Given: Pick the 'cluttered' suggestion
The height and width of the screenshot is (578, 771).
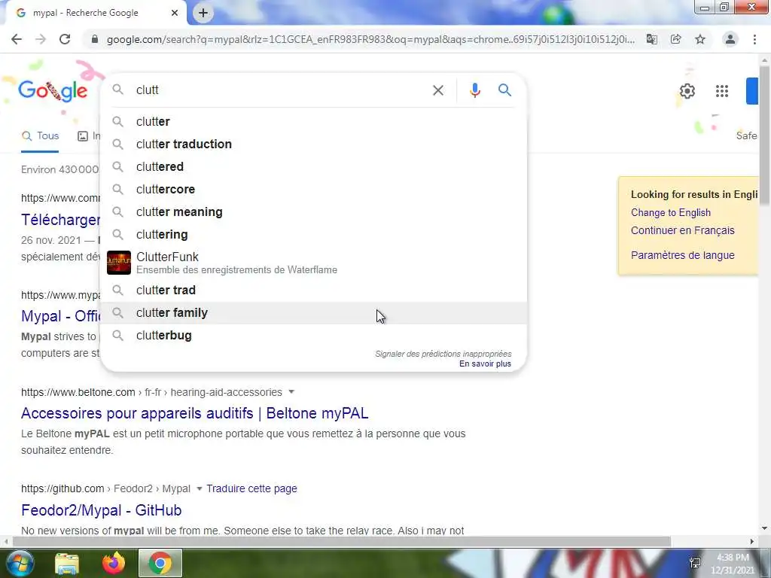Looking at the screenshot, I should pyautogui.click(x=313, y=166).
